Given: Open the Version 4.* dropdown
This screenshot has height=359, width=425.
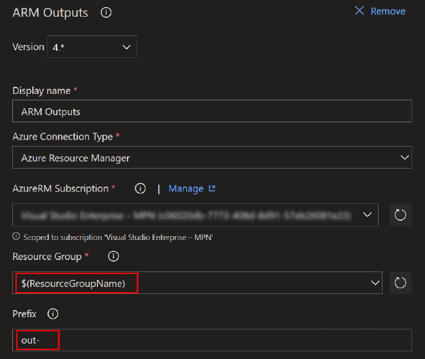Looking at the screenshot, I should pyautogui.click(x=91, y=47).
